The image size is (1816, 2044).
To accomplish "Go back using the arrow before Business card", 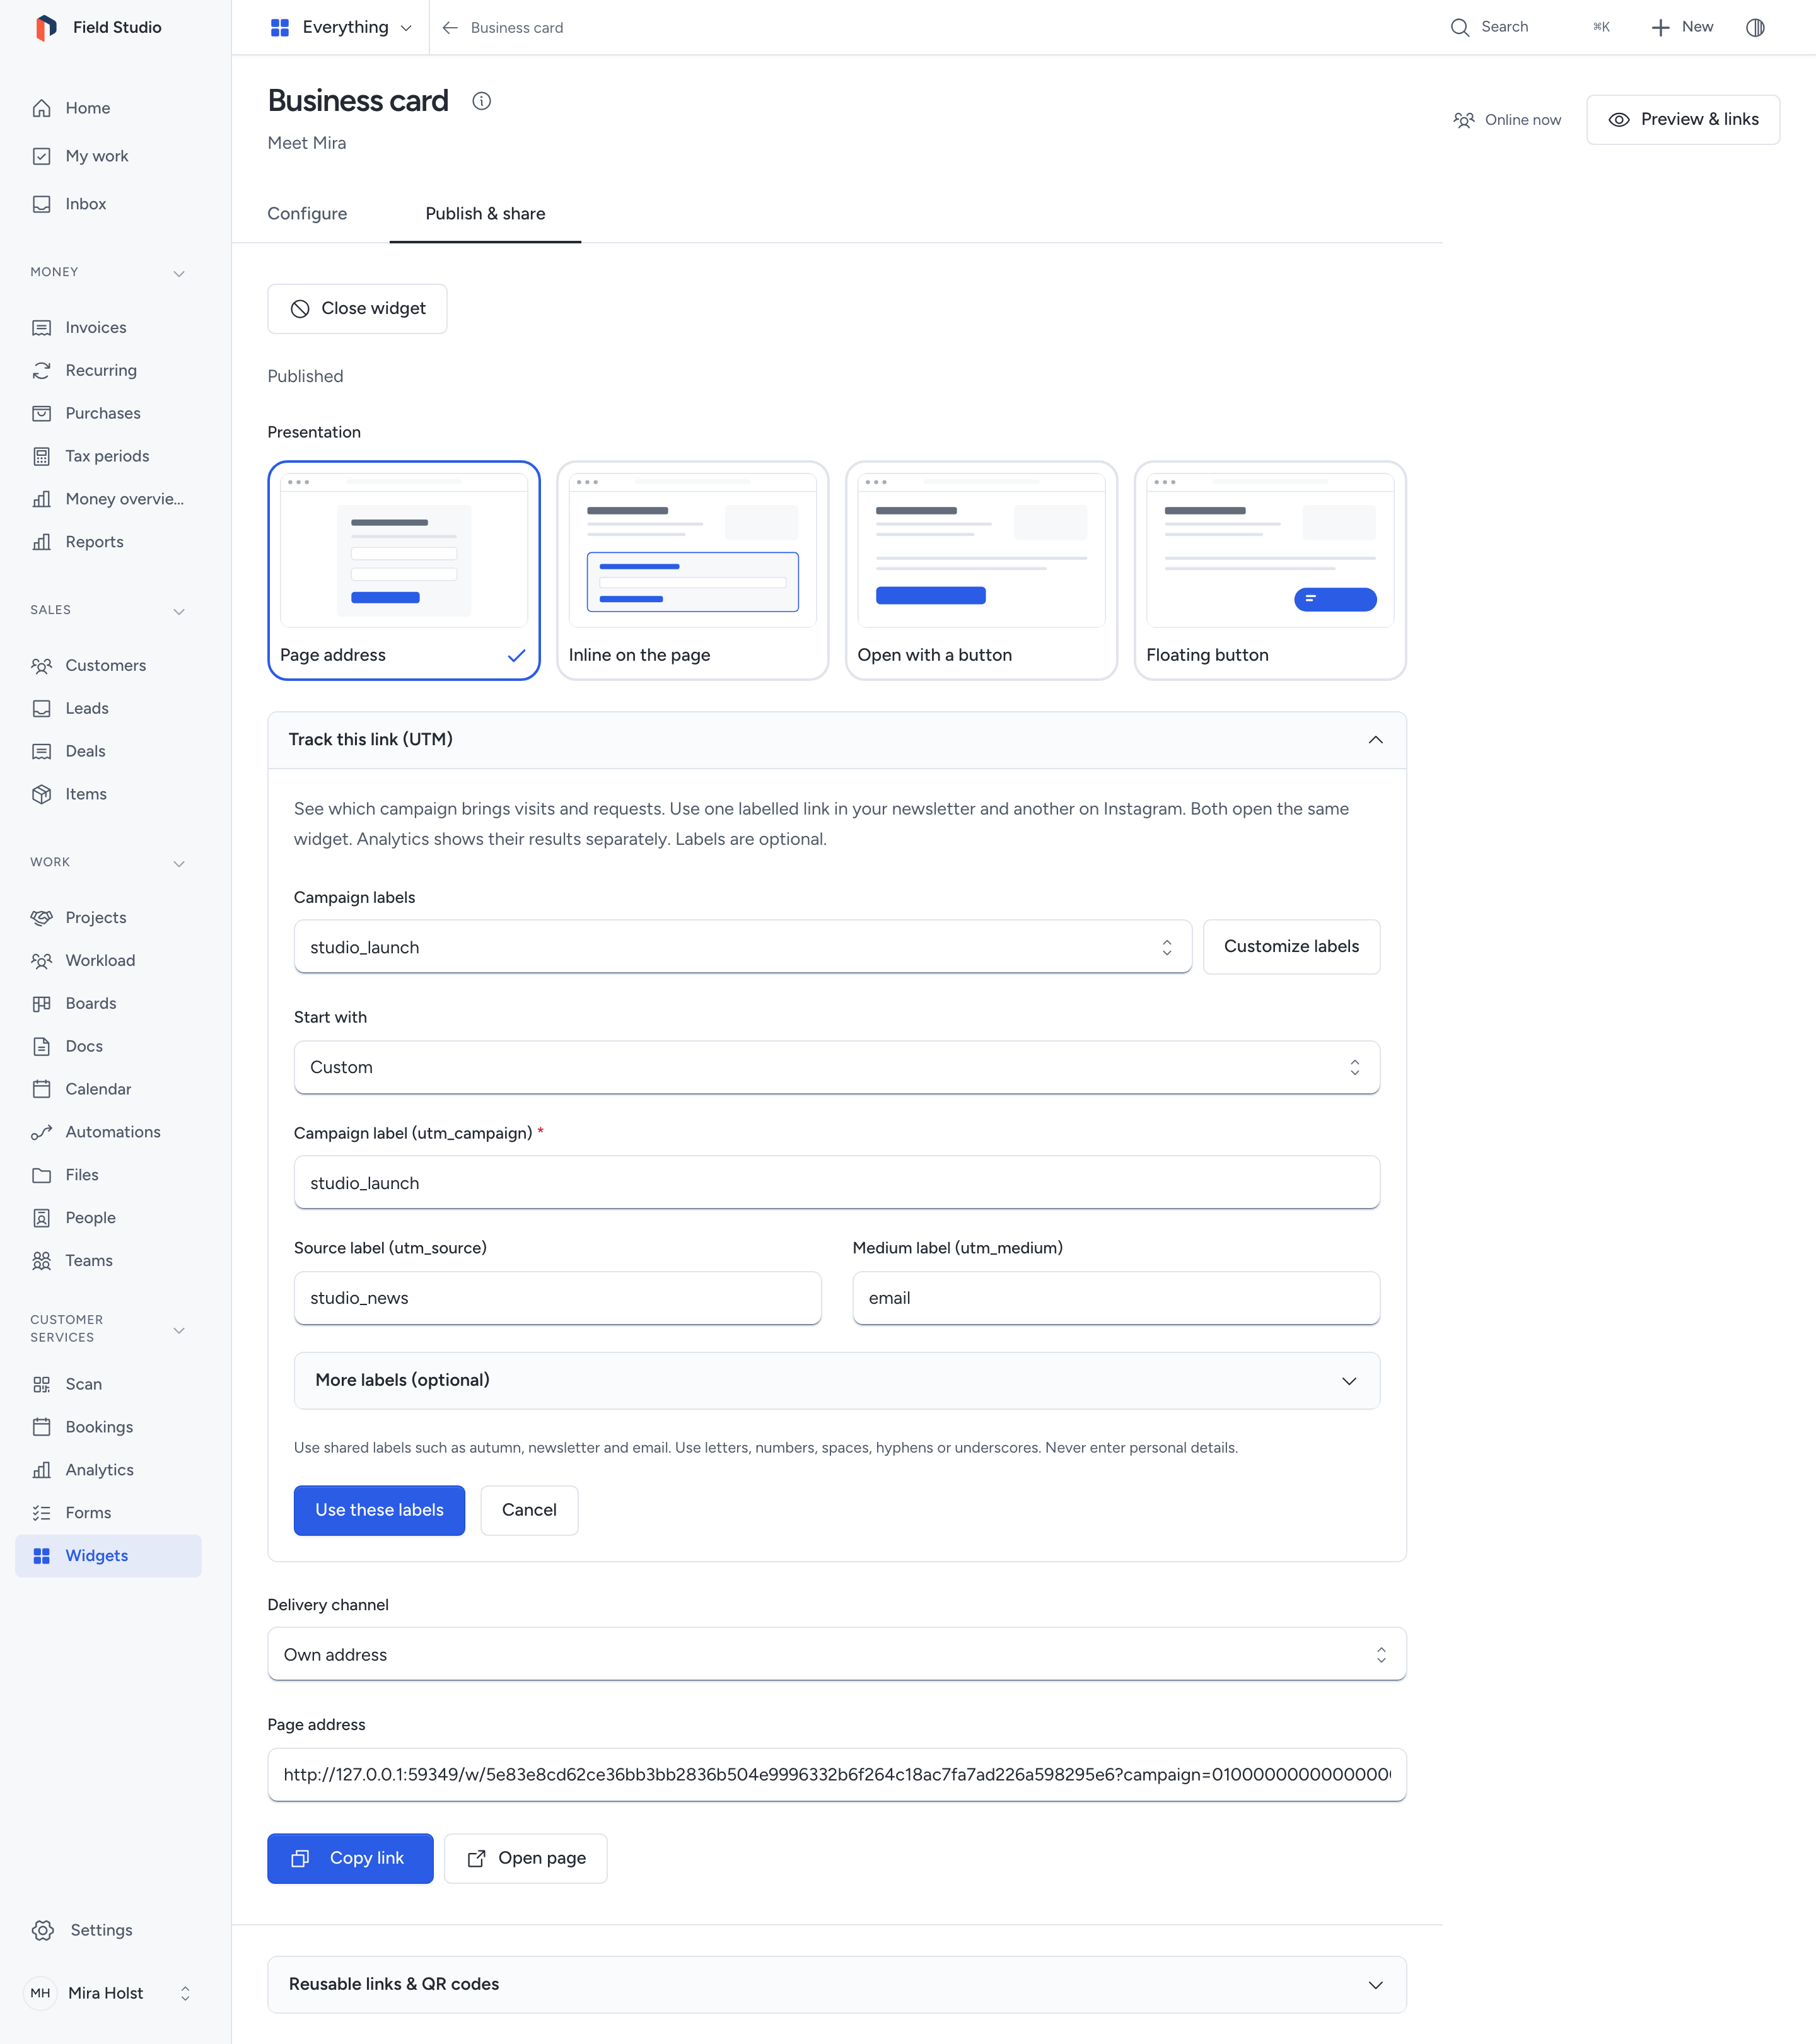I will tap(450, 27).
